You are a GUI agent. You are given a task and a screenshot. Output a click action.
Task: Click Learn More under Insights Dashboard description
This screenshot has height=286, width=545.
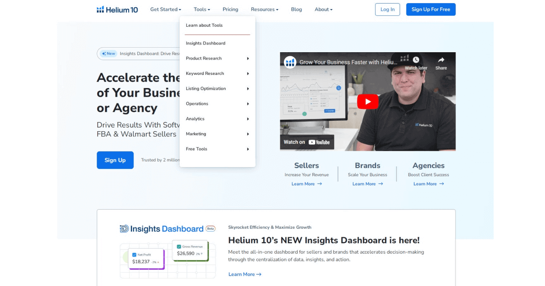tap(245, 274)
